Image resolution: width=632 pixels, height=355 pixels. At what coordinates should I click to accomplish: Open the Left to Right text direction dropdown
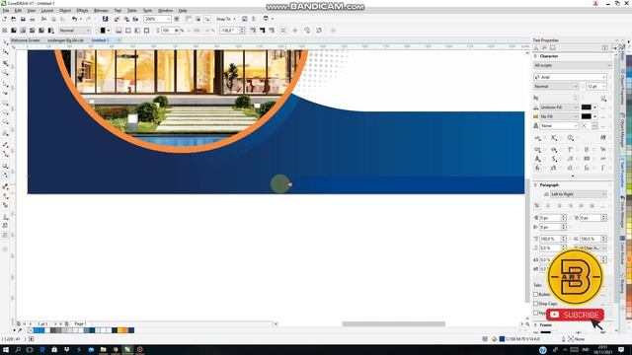578,194
